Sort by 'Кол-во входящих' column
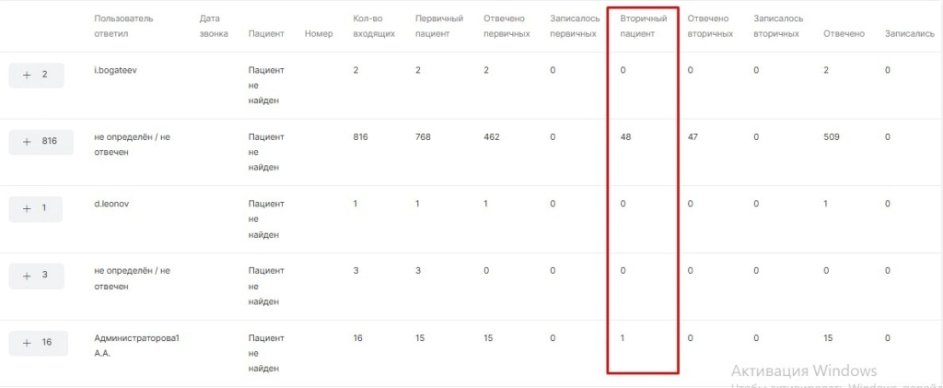 tap(374, 26)
